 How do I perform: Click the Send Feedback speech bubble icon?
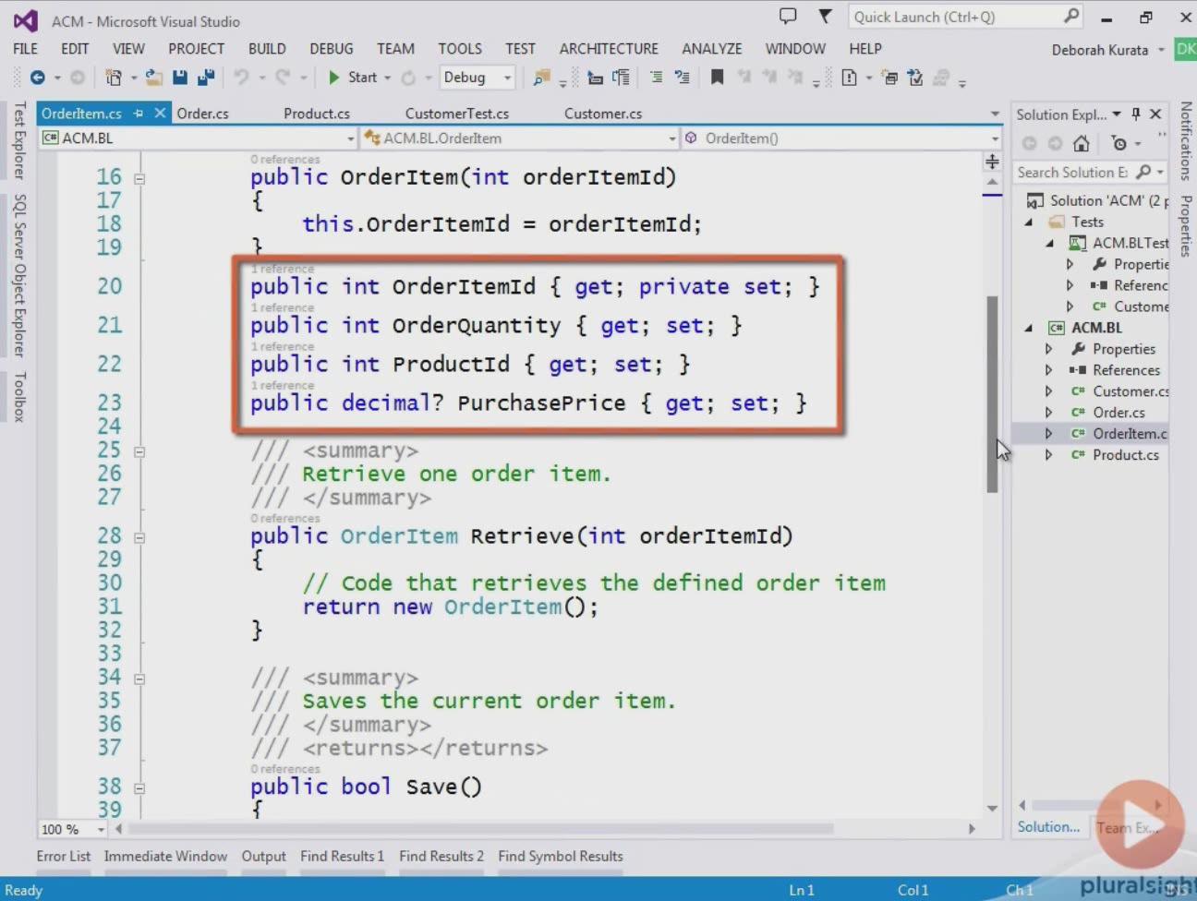788,16
